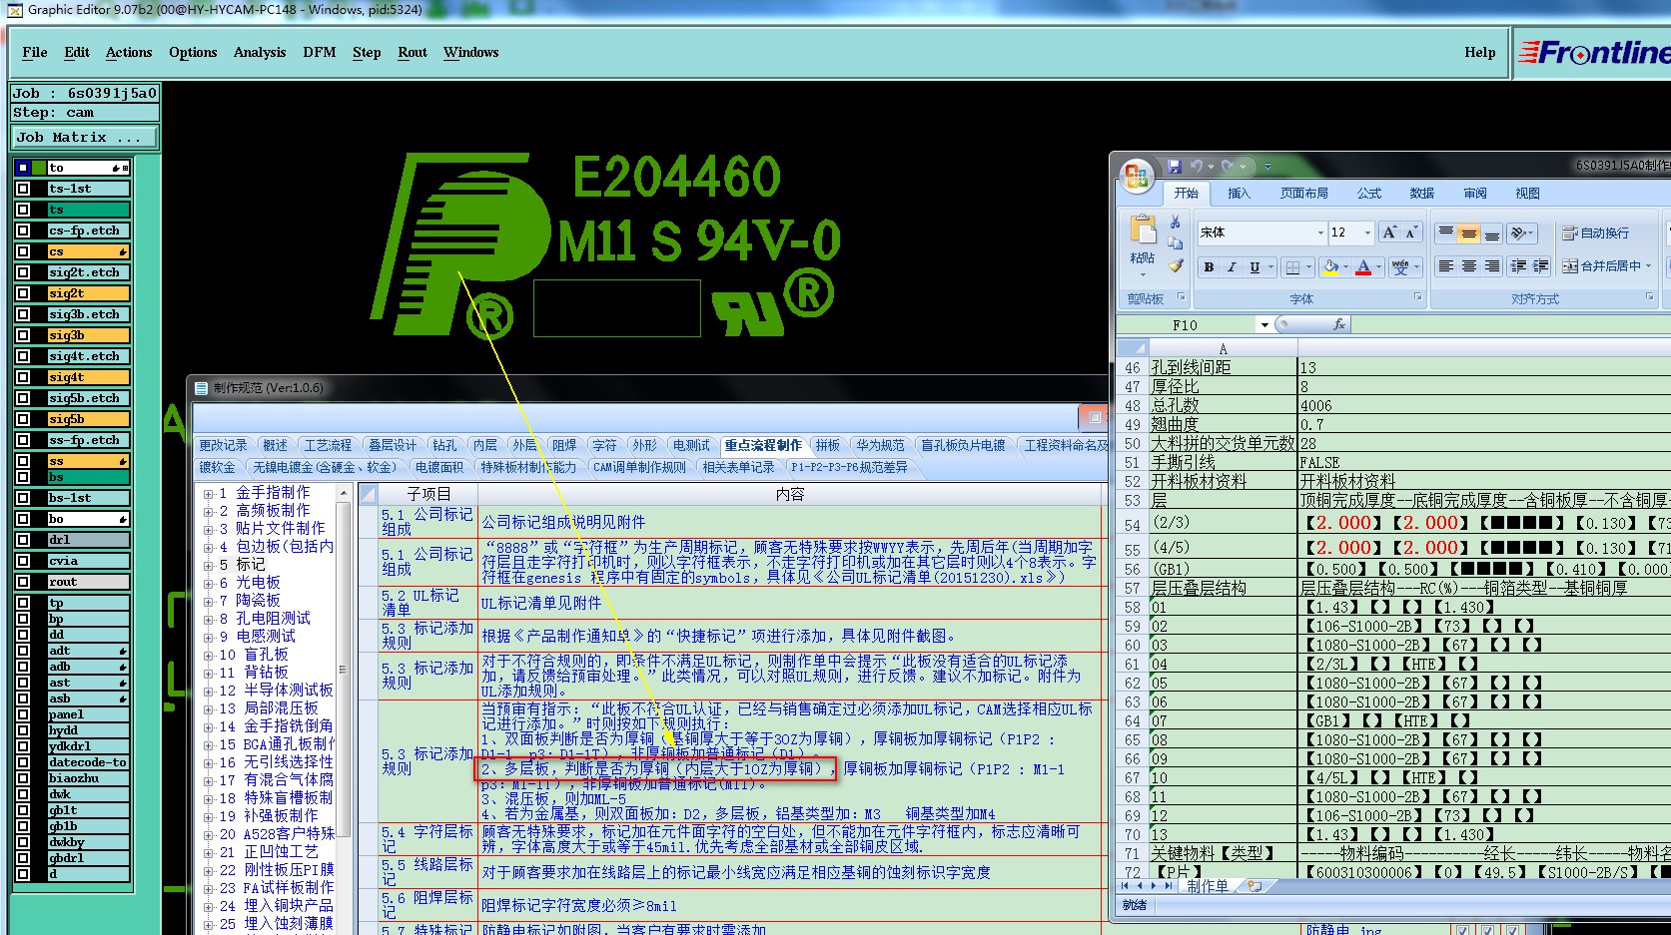Click the Name Box showing F10

pyautogui.click(x=1186, y=325)
